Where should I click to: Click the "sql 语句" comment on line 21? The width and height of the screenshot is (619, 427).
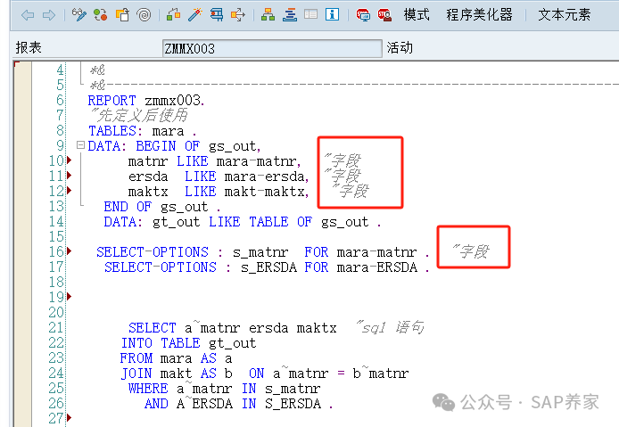coord(390,327)
